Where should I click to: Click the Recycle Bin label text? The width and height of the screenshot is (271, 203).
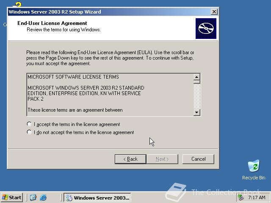click(254, 178)
